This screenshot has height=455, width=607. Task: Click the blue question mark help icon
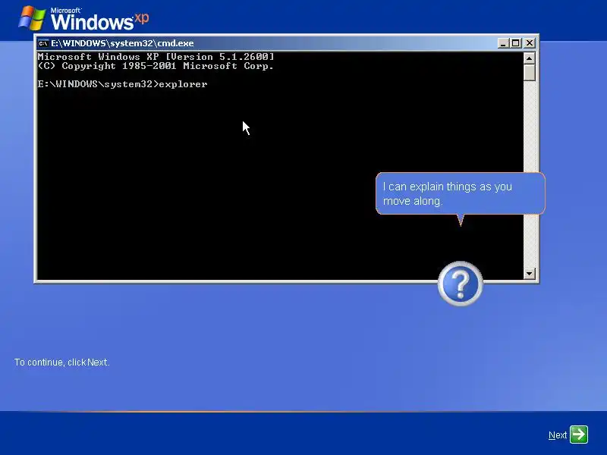(461, 284)
